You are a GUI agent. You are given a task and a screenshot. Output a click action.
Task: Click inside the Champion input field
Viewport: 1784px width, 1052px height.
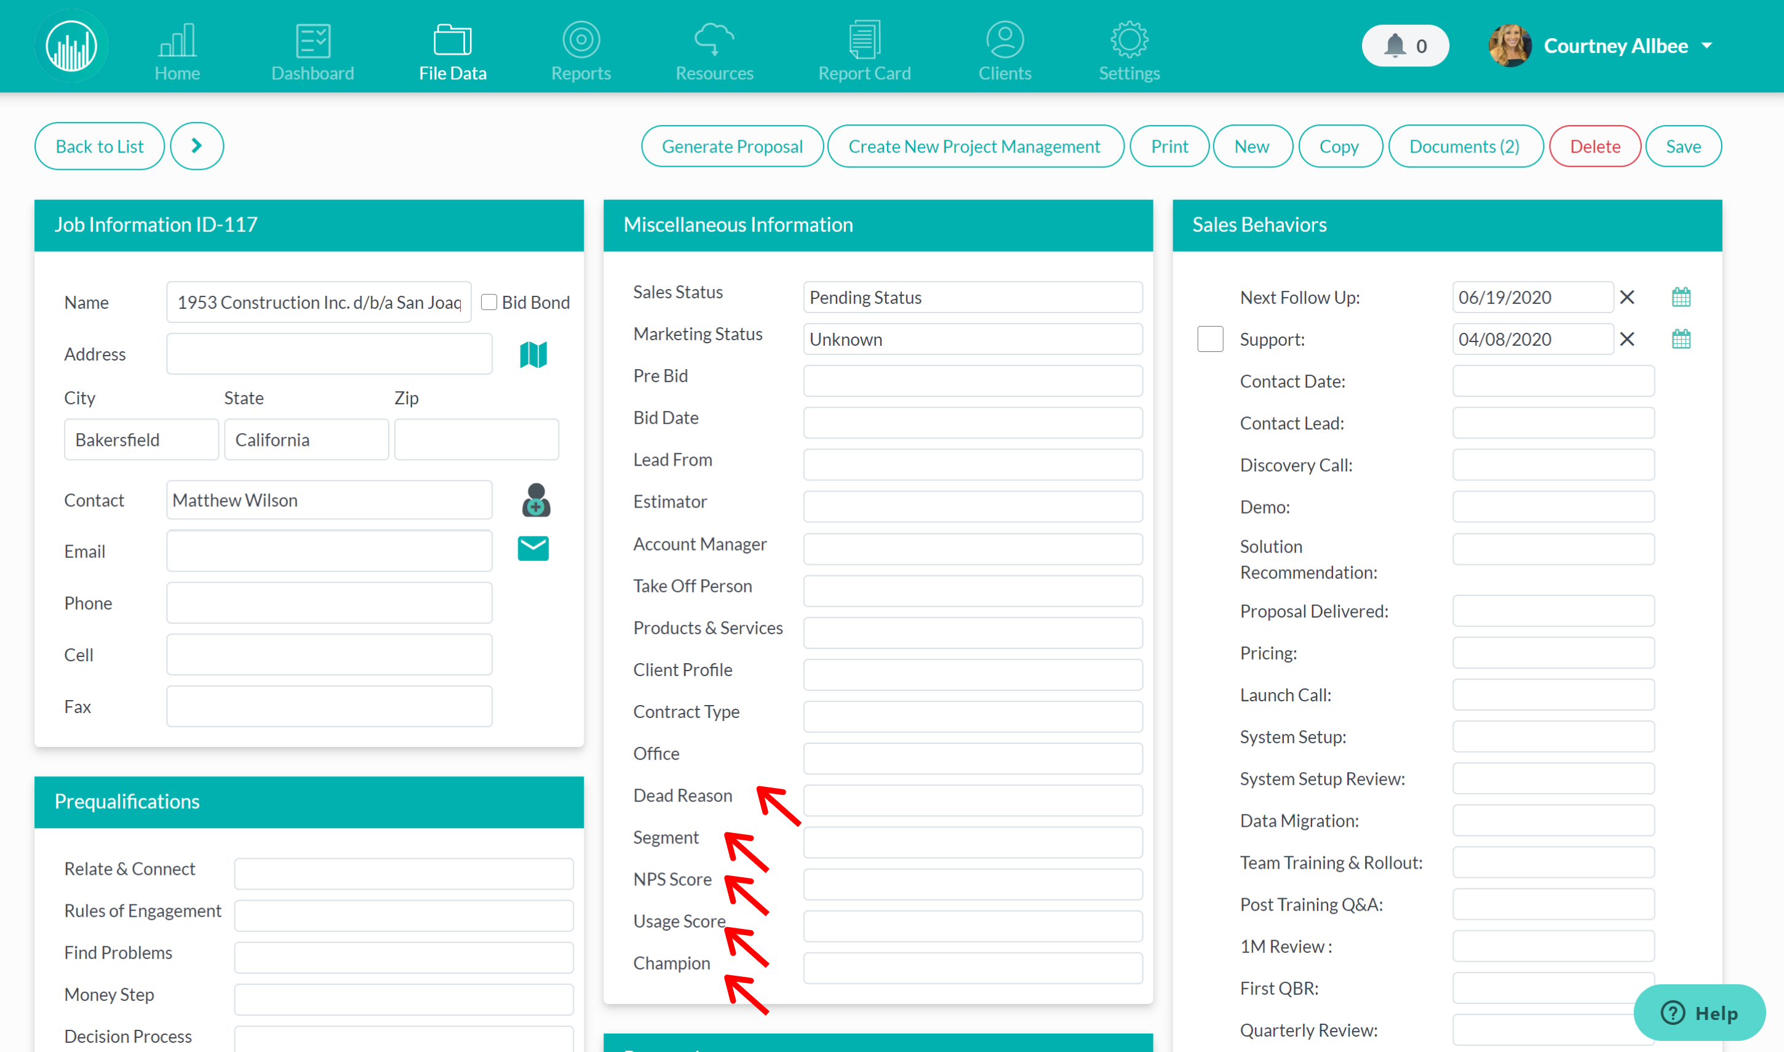(x=972, y=968)
